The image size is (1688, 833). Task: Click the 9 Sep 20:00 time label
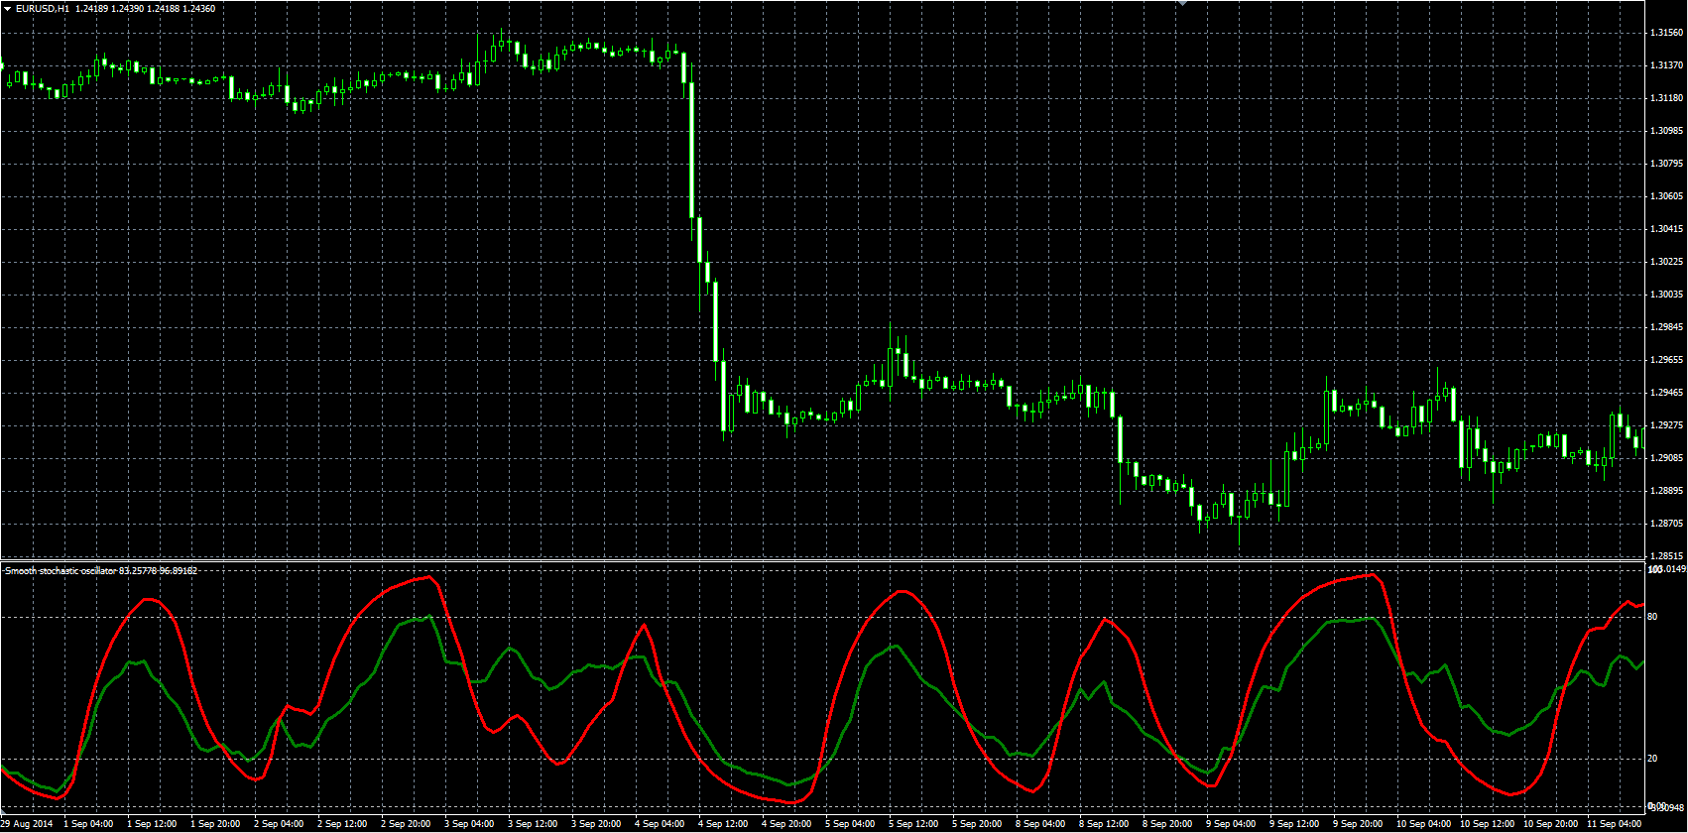(x=1358, y=824)
